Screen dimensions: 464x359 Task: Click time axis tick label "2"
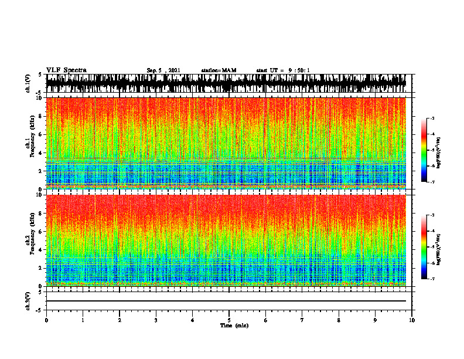click(x=120, y=320)
